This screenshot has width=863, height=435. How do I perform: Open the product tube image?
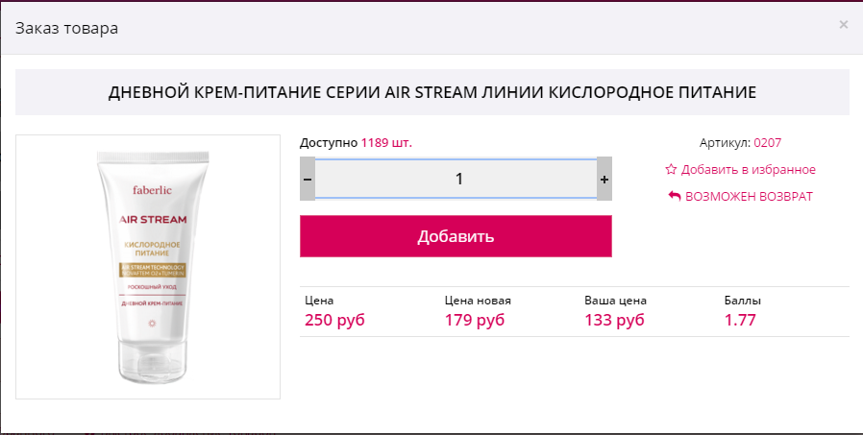tap(148, 267)
